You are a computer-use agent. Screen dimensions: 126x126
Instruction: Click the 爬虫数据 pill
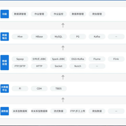pyautogui.click(x=97, y=111)
